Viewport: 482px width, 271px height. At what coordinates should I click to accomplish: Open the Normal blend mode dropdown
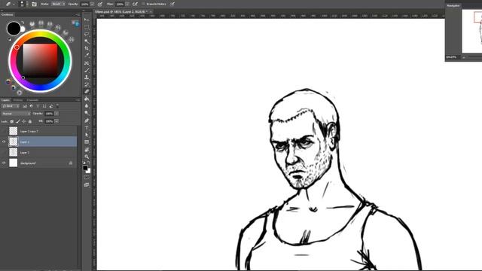(16, 114)
